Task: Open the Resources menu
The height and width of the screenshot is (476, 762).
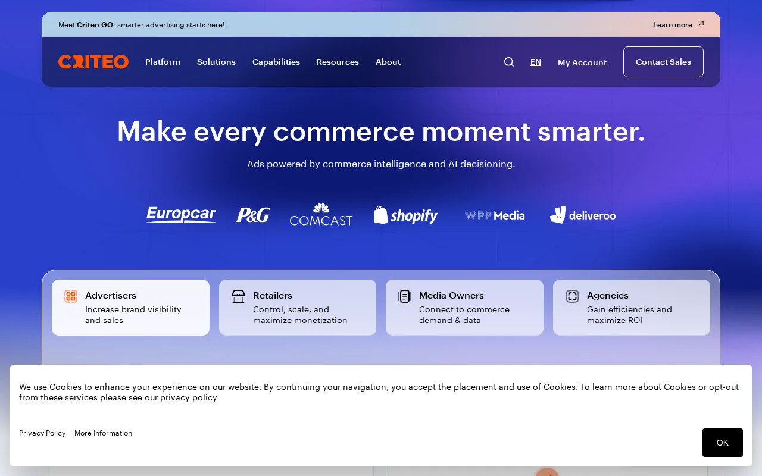Action: [x=338, y=62]
